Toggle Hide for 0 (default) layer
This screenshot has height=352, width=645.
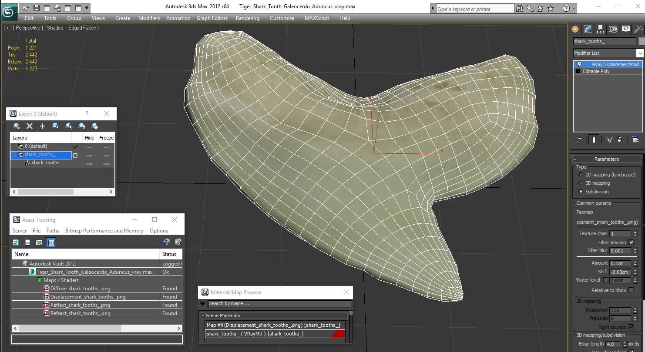point(89,147)
